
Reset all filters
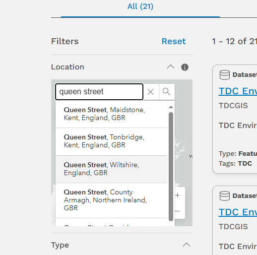coord(174,41)
